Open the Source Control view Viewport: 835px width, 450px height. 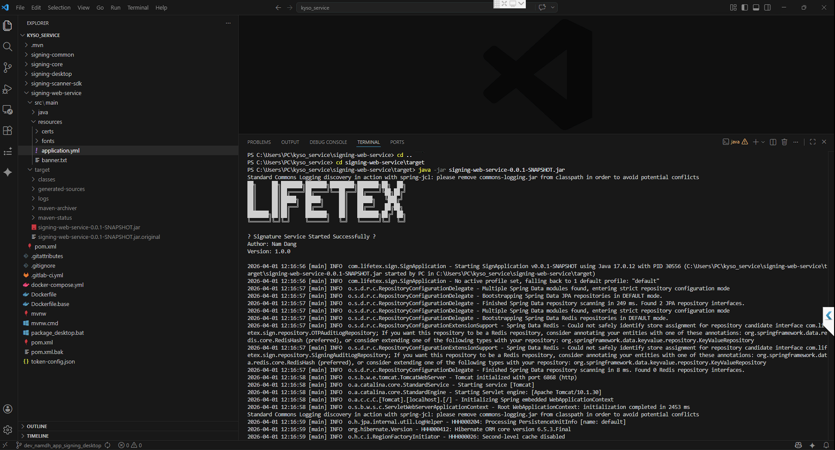click(x=7, y=68)
